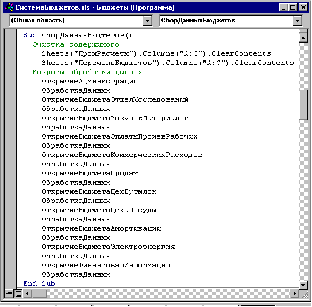Open the (Общая область) object dropdown

pyautogui.click(x=148, y=20)
